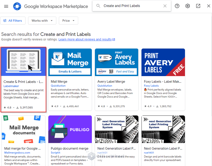
Task: Click the Mail merge for Google title
Action: (x=22, y=149)
